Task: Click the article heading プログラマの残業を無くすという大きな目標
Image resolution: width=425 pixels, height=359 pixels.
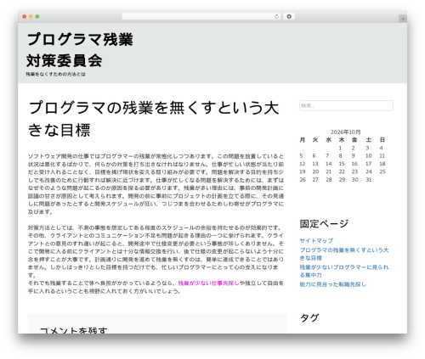Action: tap(154, 119)
